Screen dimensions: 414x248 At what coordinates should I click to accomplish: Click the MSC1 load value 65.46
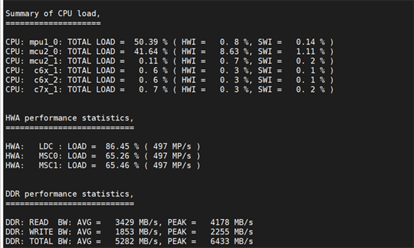click(x=118, y=165)
